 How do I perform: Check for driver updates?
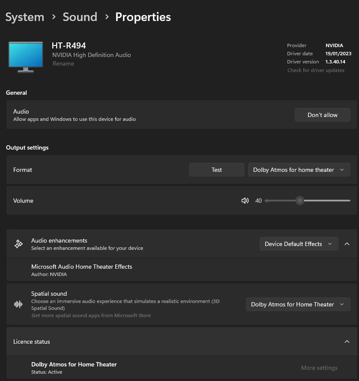pos(316,70)
